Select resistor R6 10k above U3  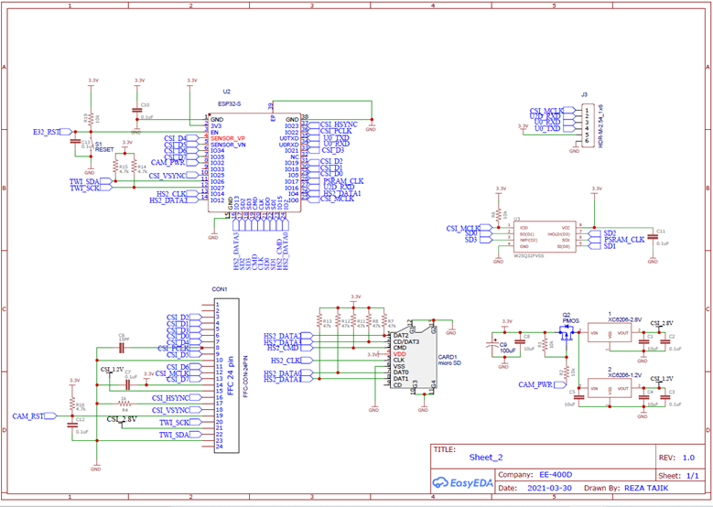pos(499,214)
